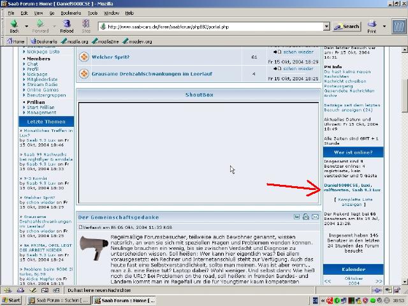Click Komplette Liste anzeigen link

click(353, 202)
